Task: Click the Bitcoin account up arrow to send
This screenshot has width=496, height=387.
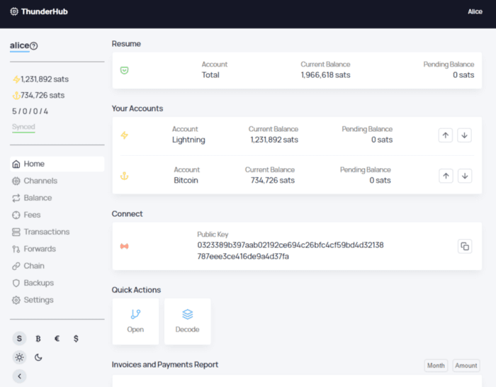Action: (446, 176)
